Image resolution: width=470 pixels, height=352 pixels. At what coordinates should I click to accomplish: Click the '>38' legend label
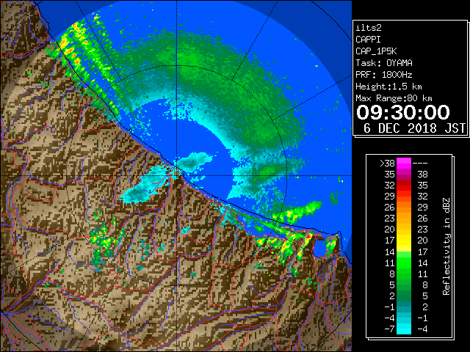(x=387, y=164)
